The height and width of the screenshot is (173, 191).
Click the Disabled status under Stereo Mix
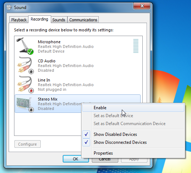point(46,108)
